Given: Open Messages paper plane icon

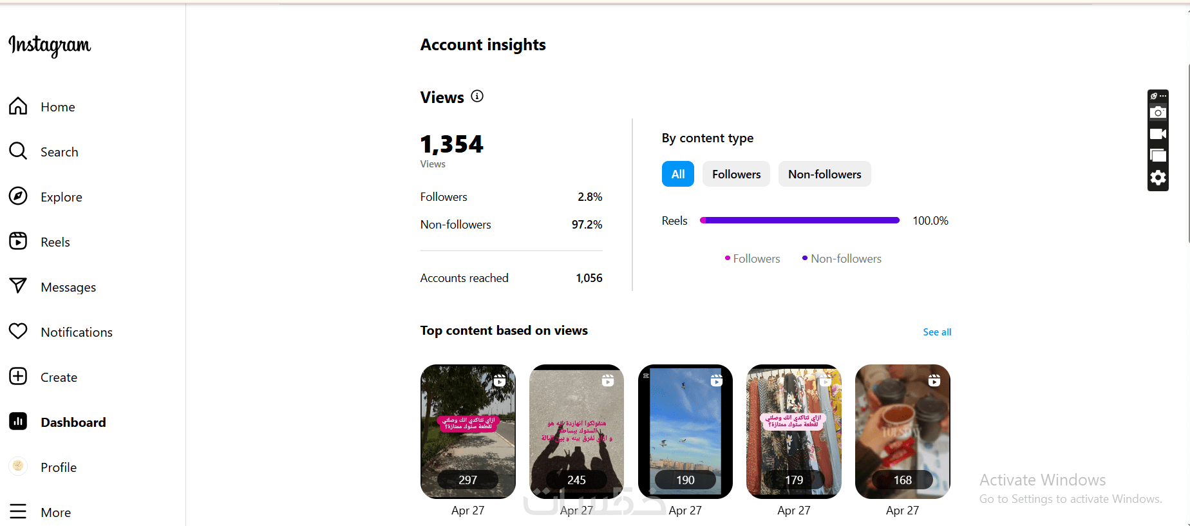Looking at the screenshot, I should [x=18, y=286].
